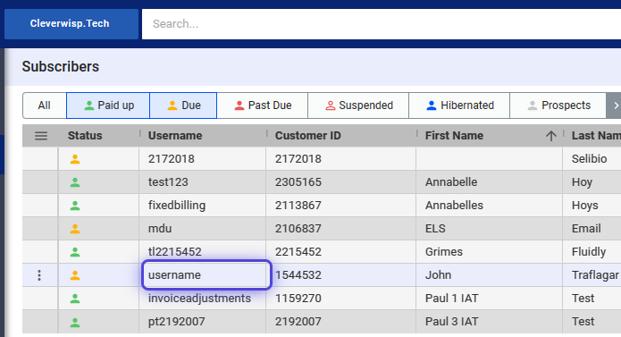The height and width of the screenshot is (337, 621).
Task: Click first name 'Annabelles'
Action: (454, 205)
